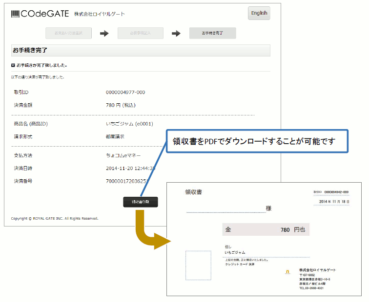Click the small gold company logo on receipt
Image resolution: width=369 pixels, height=302 pixels.
point(287,273)
